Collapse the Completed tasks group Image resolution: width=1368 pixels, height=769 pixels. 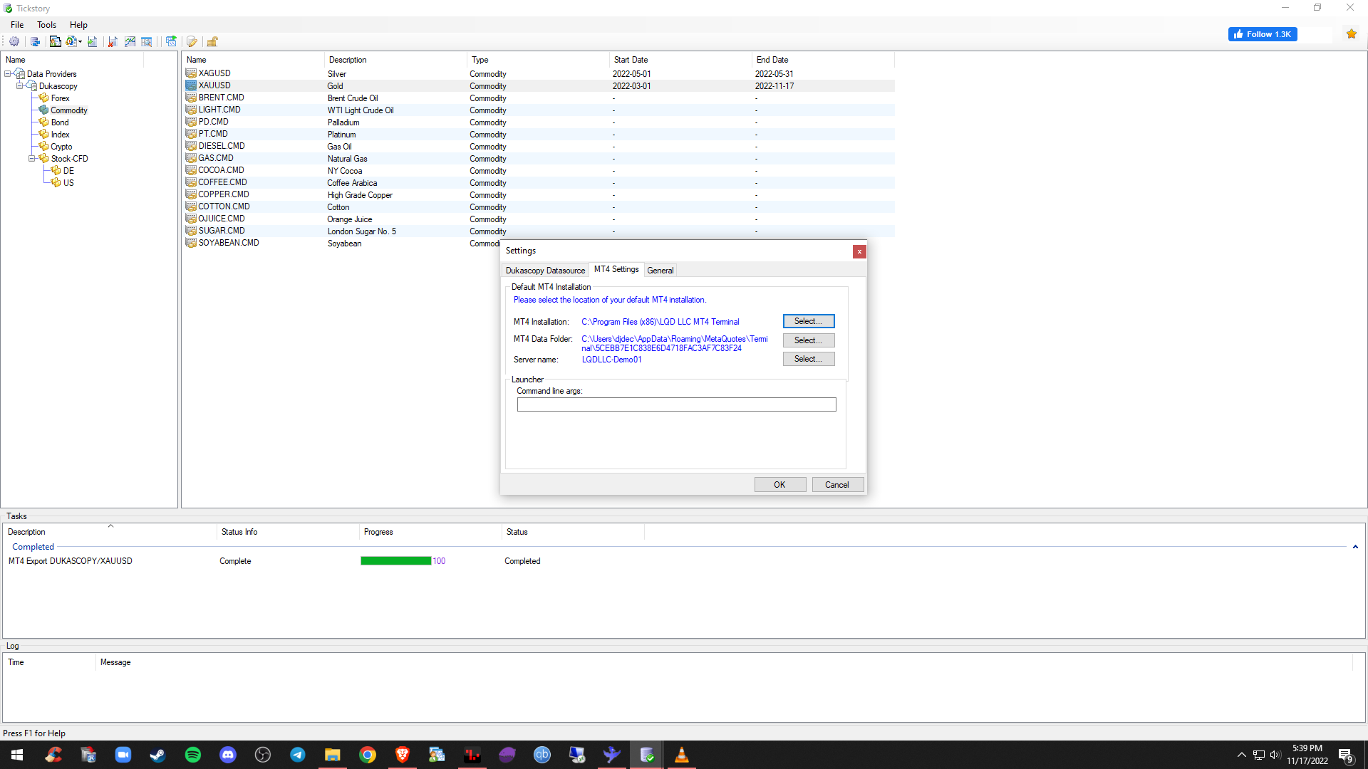(1355, 547)
